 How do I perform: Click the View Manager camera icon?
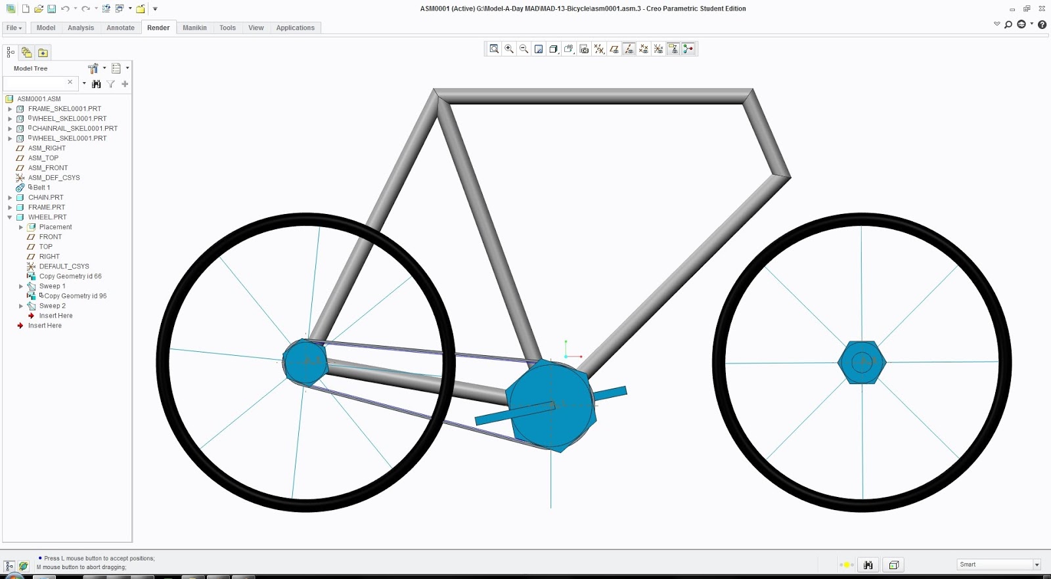click(584, 49)
